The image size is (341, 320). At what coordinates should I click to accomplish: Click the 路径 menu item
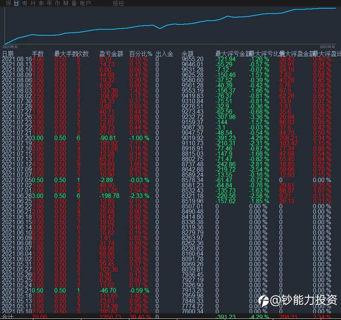[118, 3]
